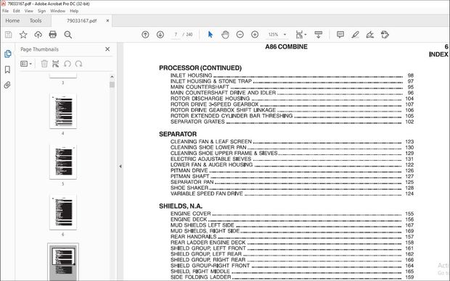Image resolution: width=450 pixels, height=281 pixels.
Task: Bookmark file with the star icon
Action: pos(23,35)
